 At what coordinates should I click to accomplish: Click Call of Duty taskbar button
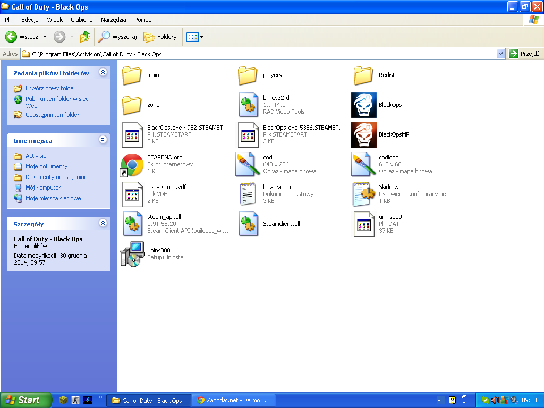(x=149, y=401)
